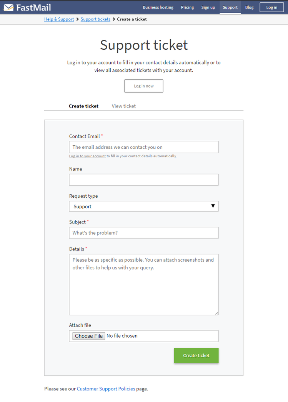Focus the Contact Email input field
Image resolution: width=288 pixels, height=402 pixels.
(144, 147)
